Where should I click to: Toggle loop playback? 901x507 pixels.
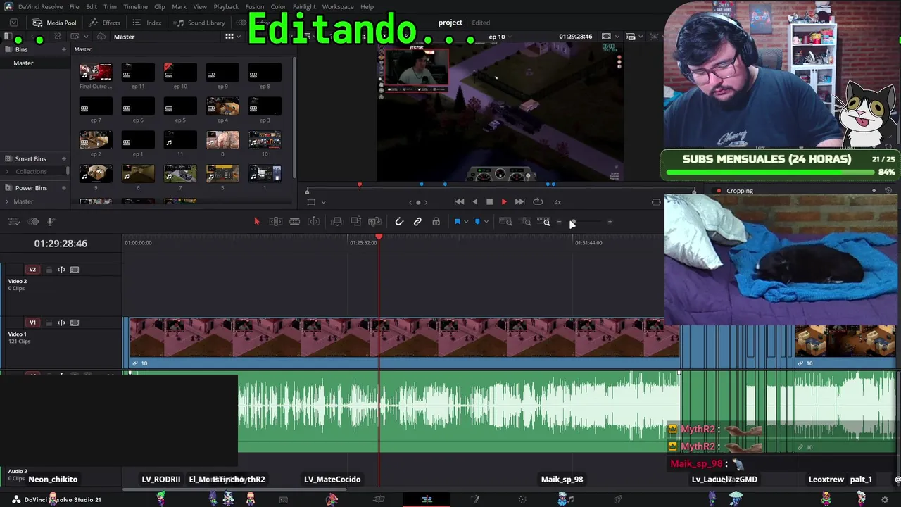click(x=538, y=202)
